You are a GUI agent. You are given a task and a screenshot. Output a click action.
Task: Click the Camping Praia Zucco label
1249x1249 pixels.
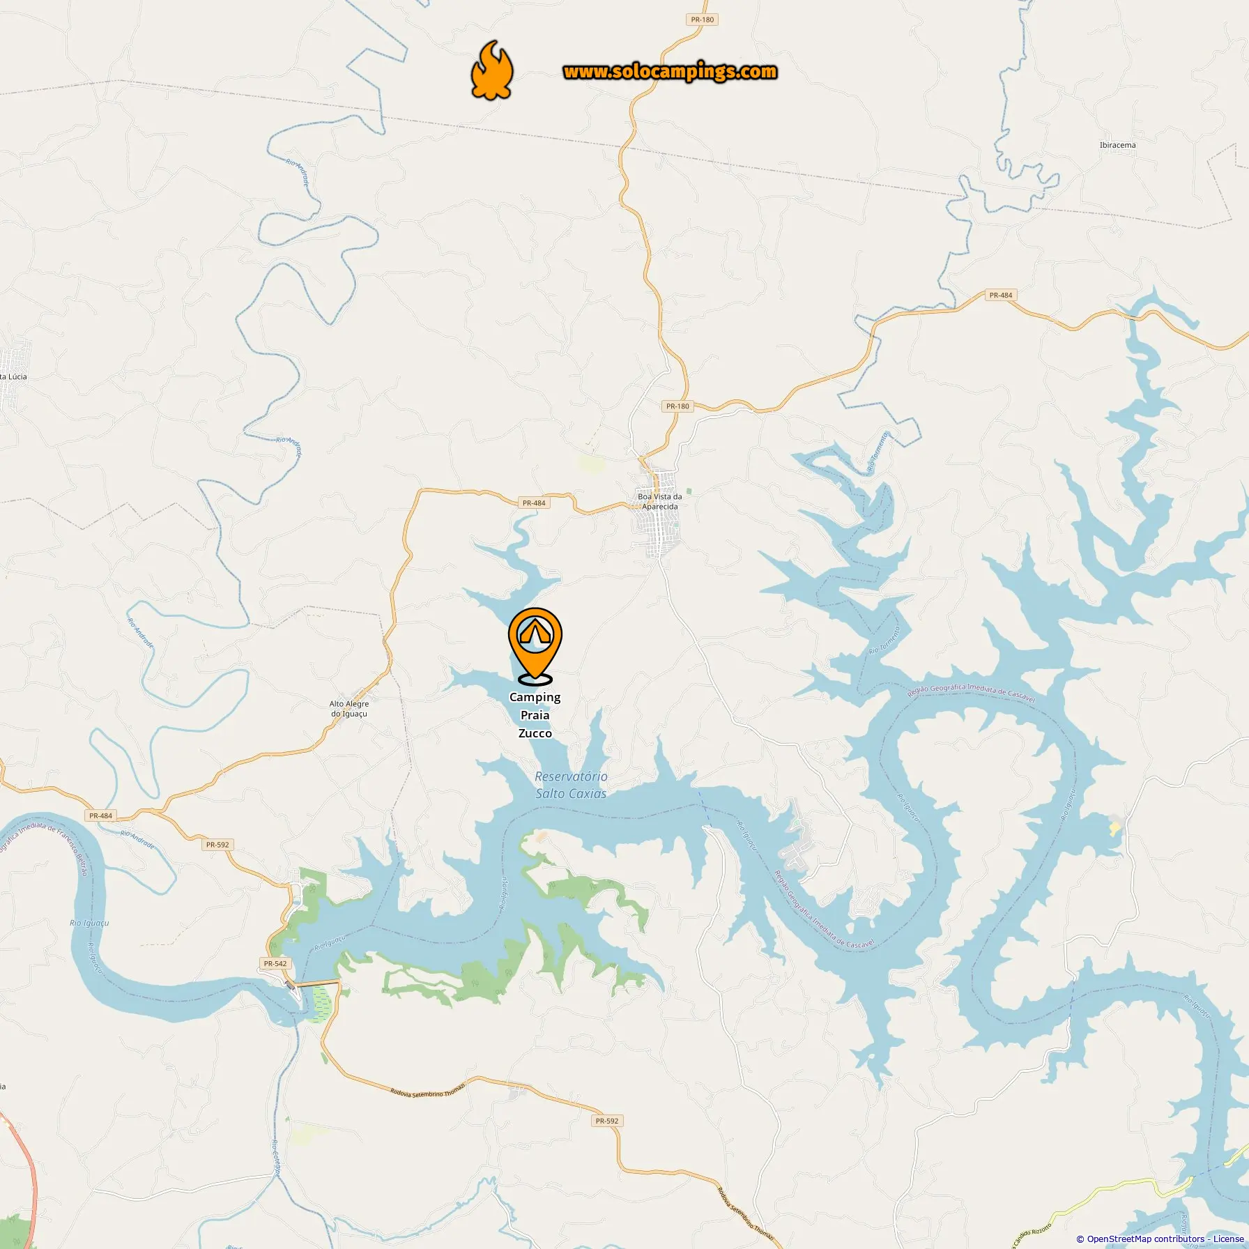coord(535,715)
